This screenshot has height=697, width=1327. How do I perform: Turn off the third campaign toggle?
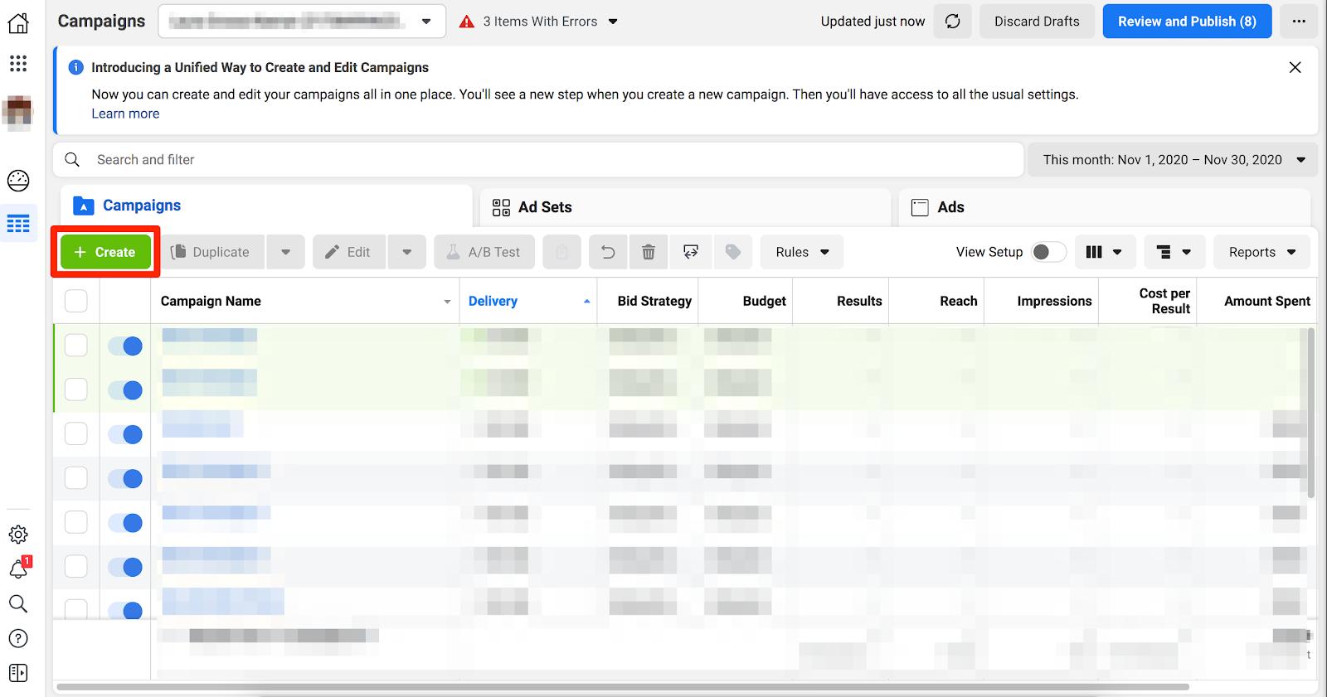pos(126,434)
